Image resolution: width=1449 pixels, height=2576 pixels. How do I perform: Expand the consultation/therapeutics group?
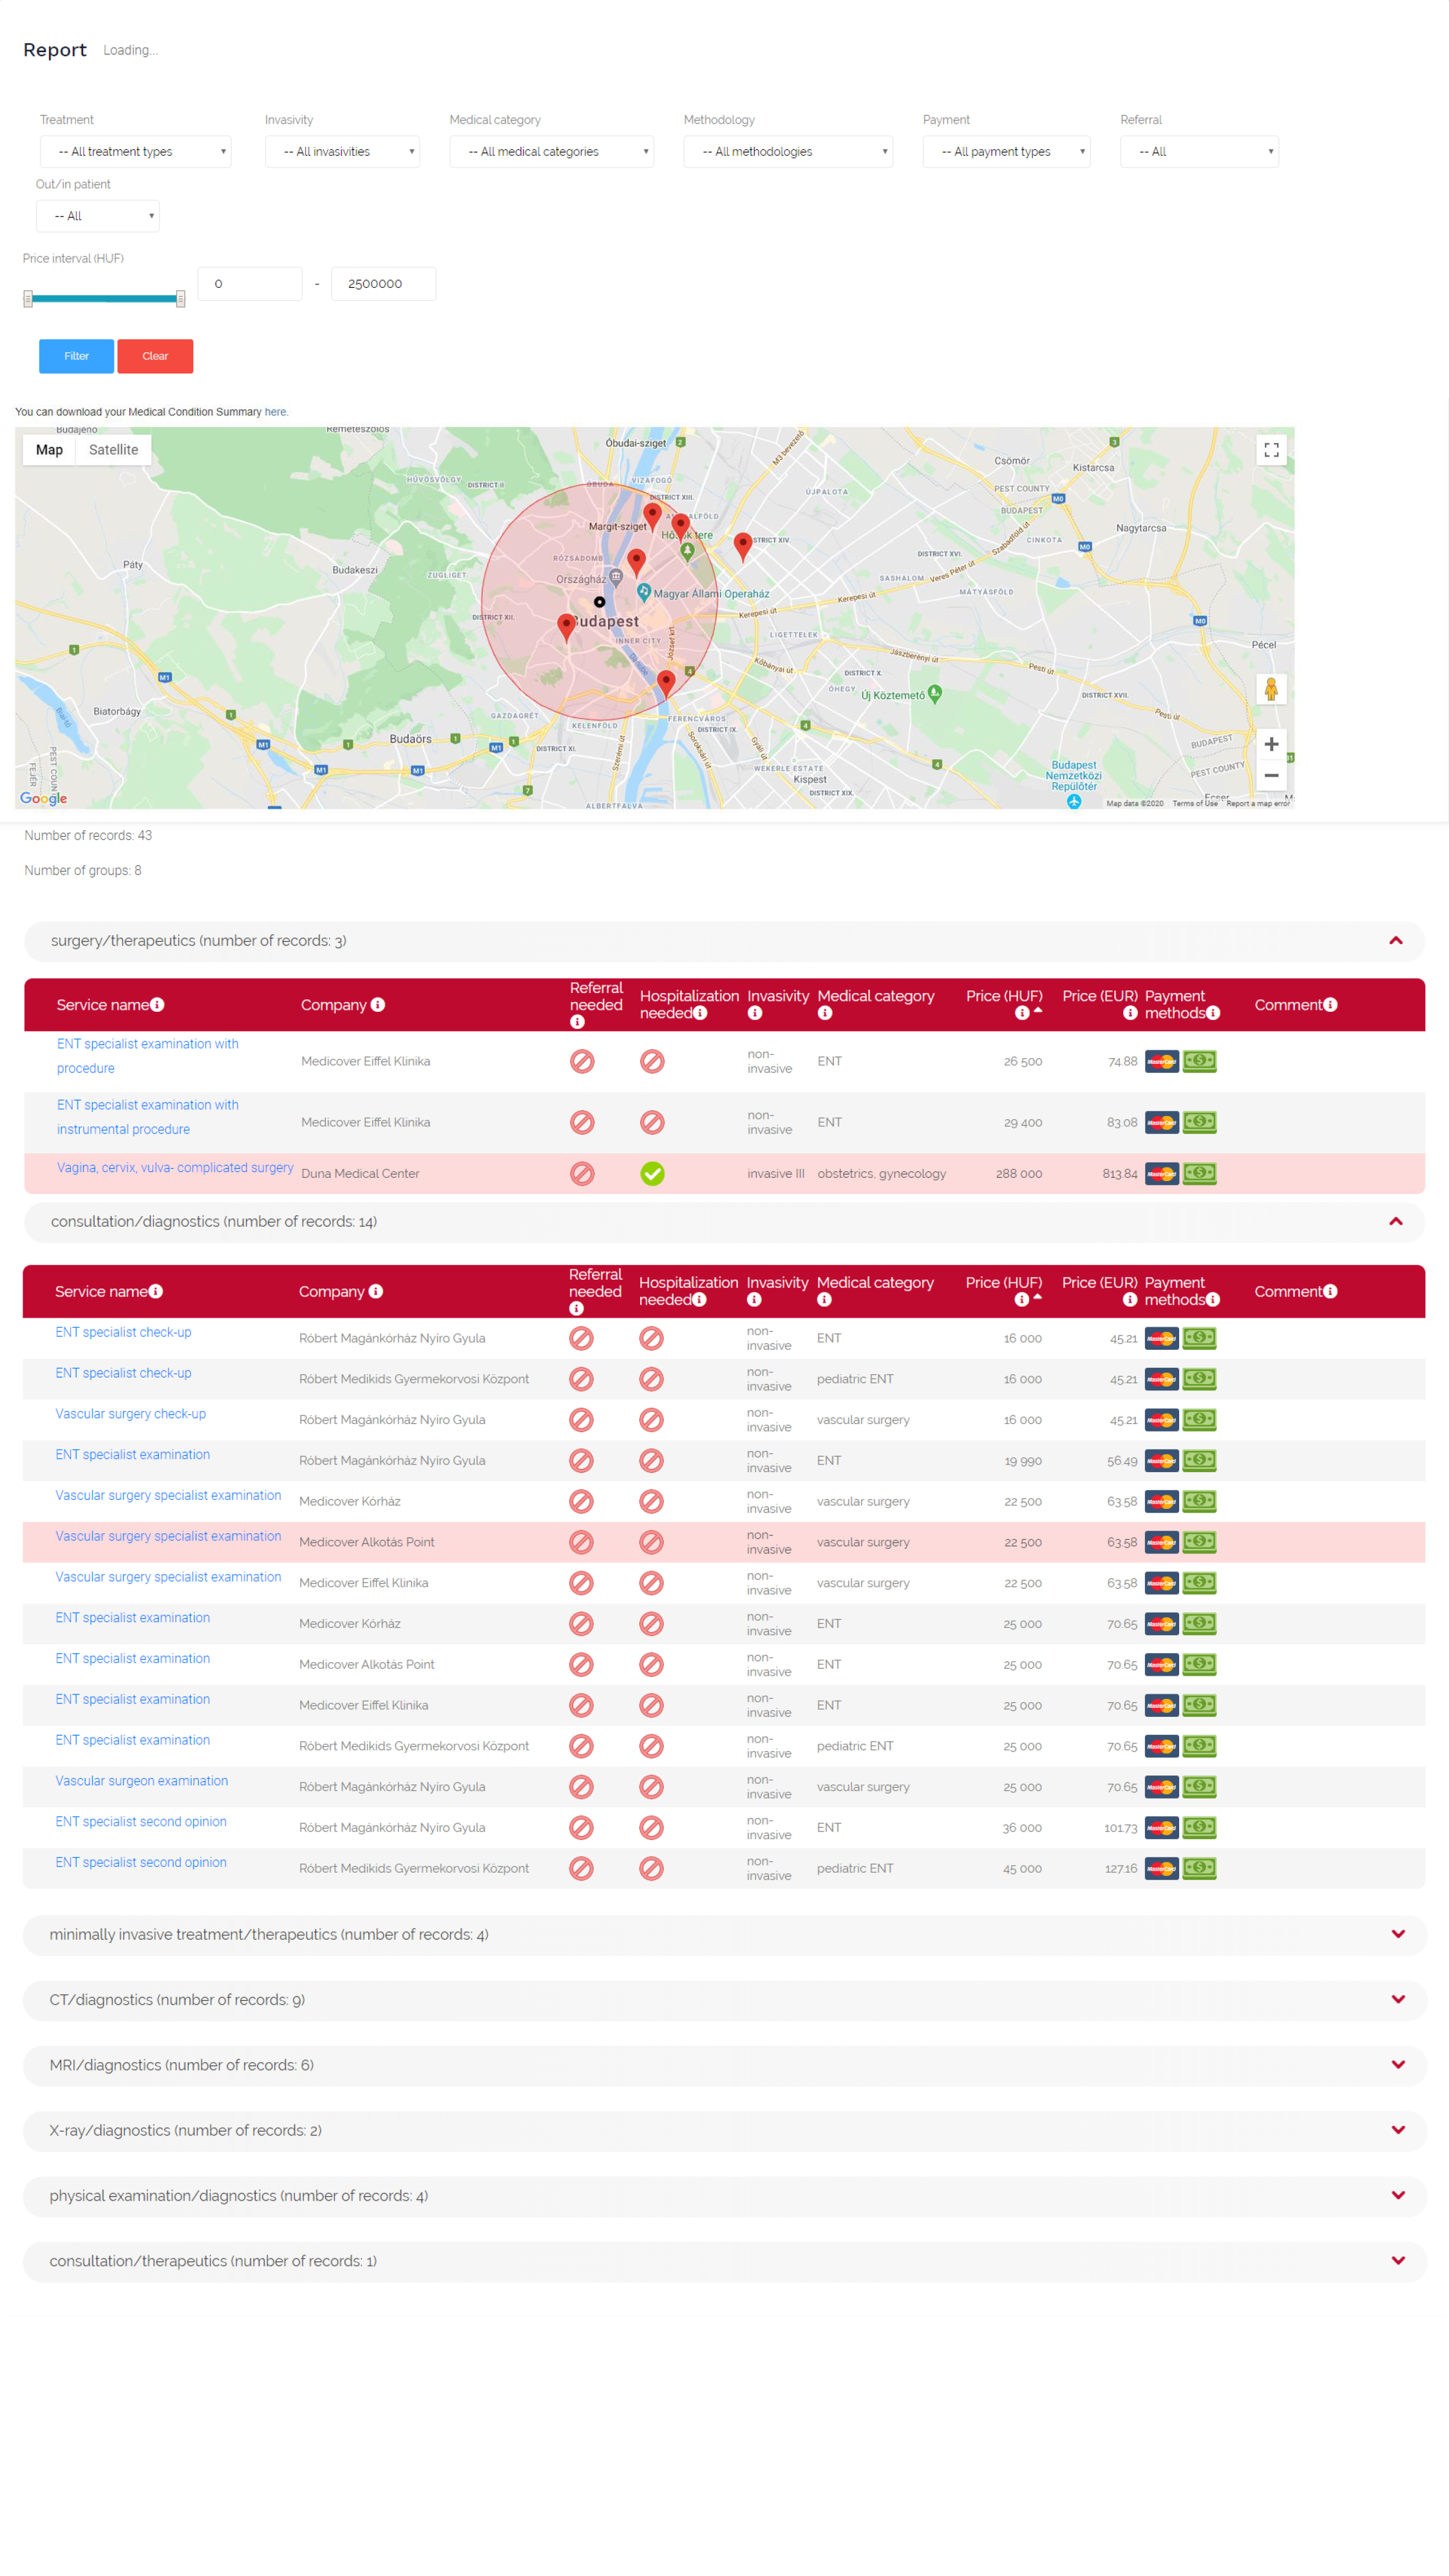coord(1398,2261)
